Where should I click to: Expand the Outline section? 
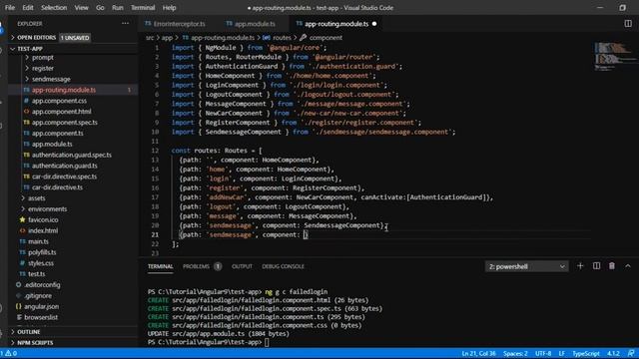coord(73,332)
